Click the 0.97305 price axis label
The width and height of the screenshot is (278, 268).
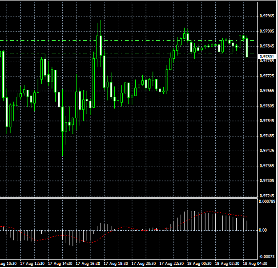coord(266,181)
